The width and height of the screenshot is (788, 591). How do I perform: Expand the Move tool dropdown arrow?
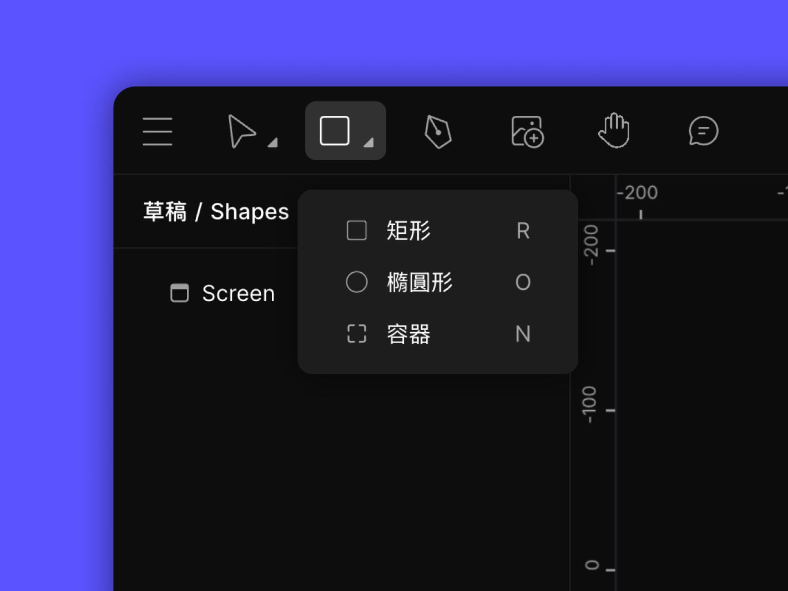coord(272,143)
